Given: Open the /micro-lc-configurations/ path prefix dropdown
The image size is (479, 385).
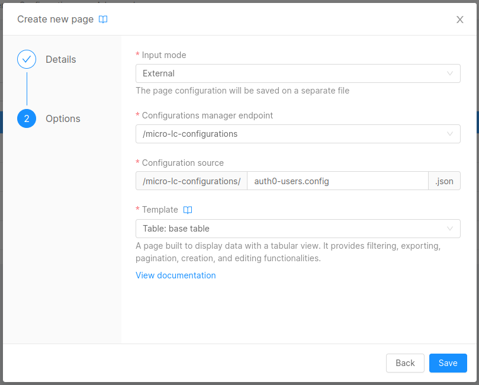Looking at the screenshot, I should coord(191,181).
